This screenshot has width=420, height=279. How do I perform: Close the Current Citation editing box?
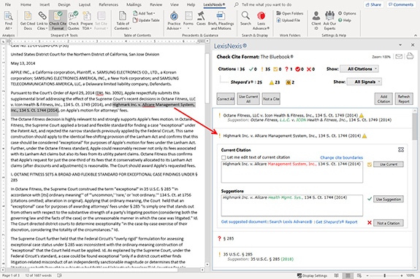pos(401,149)
